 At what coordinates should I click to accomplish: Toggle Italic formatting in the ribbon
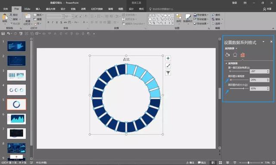tap(53, 22)
